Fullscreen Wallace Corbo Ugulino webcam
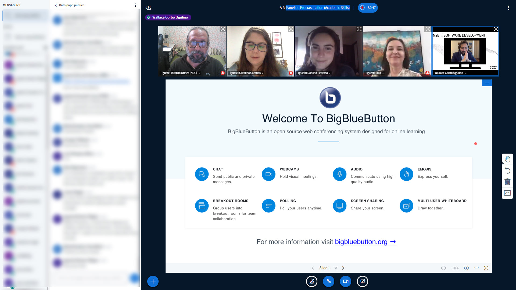 (x=496, y=29)
